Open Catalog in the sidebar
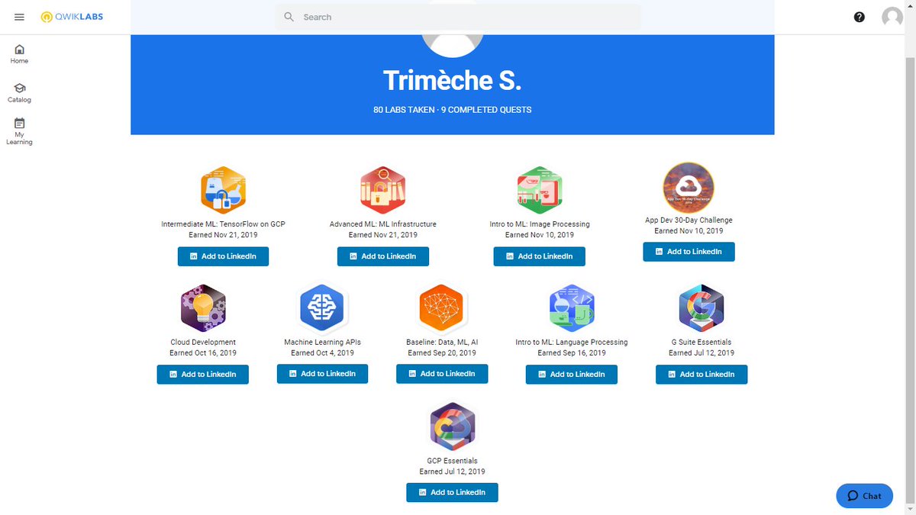Image resolution: width=916 pixels, height=515 pixels. pos(19,93)
